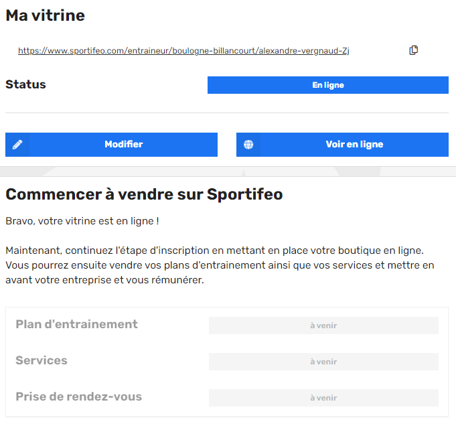Select the à venir badge for Plan d'entrainement
Viewport: 456px width, 424px height.
tap(323, 326)
